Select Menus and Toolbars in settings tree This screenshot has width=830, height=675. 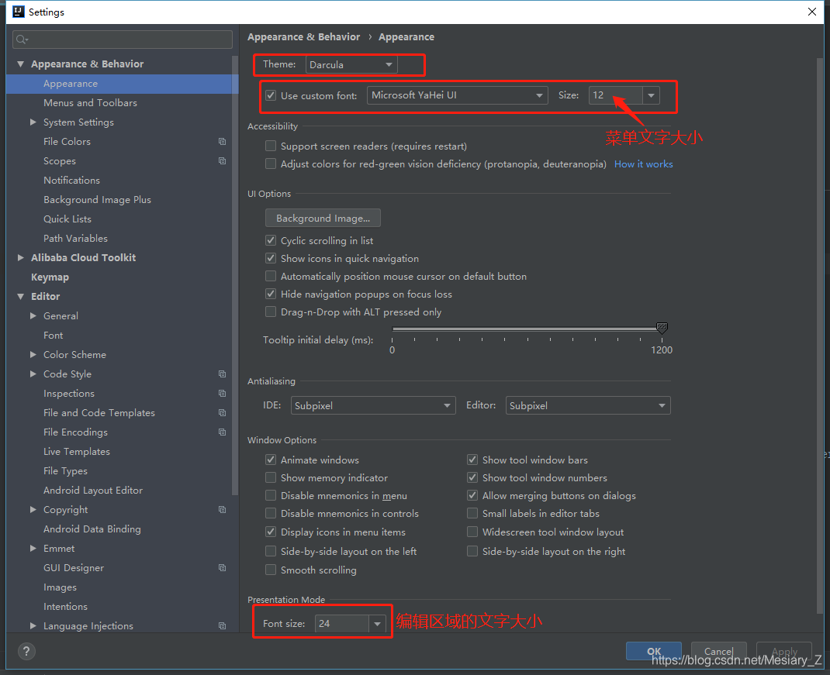tap(90, 102)
